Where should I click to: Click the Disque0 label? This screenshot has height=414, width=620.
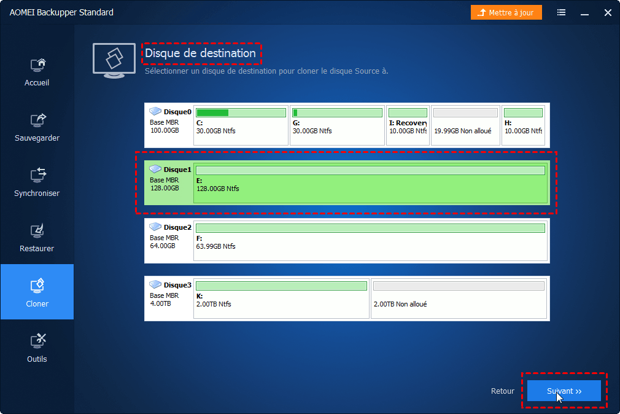[177, 112]
